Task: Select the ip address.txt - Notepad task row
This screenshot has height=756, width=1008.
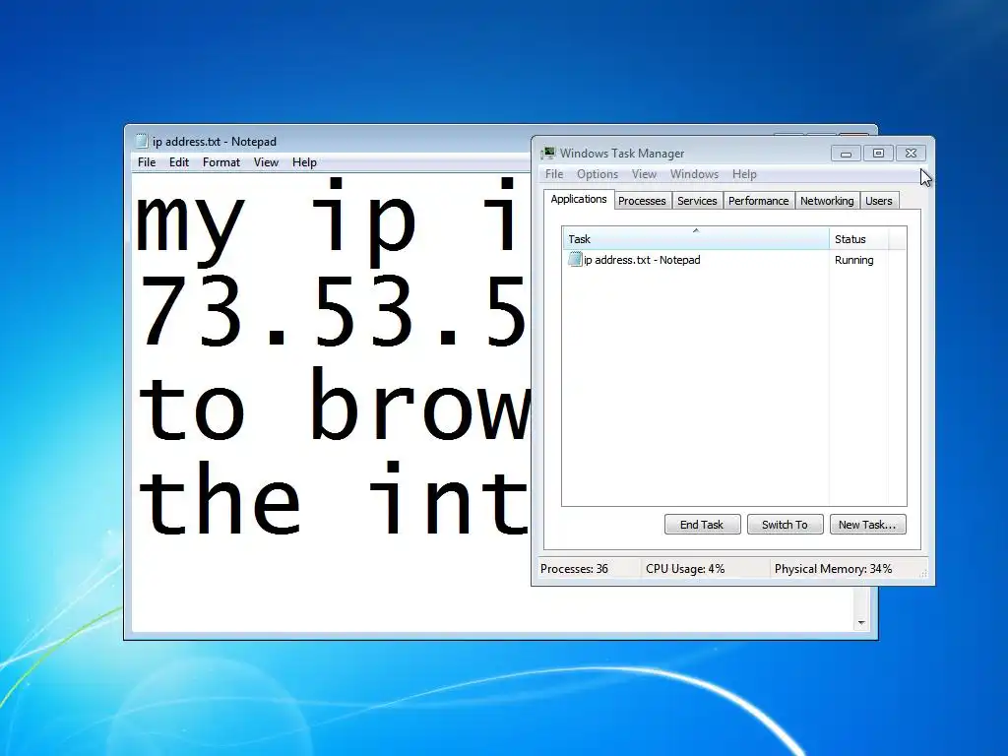Action: click(x=727, y=260)
